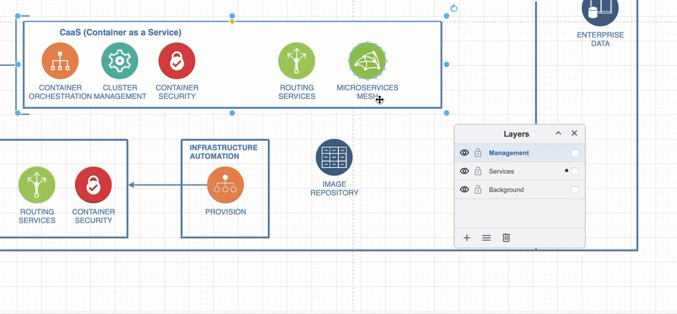Viewport: 677px width, 314px height.
Task: Click the Image Repository icon
Action: [334, 157]
